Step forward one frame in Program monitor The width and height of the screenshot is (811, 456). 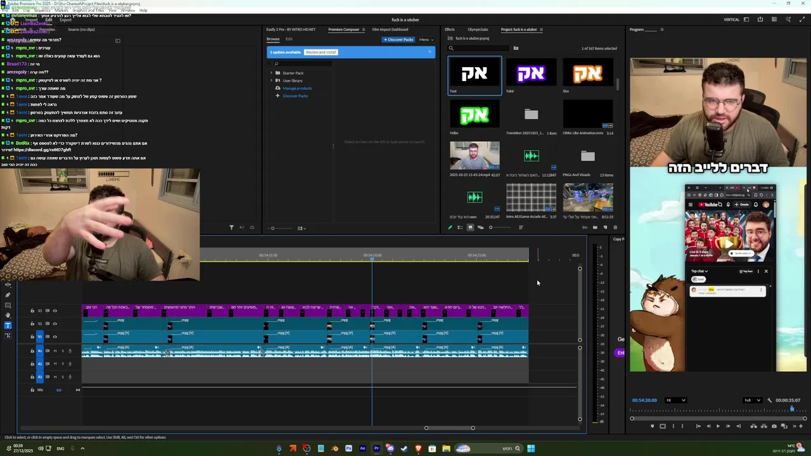pos(728,426)
